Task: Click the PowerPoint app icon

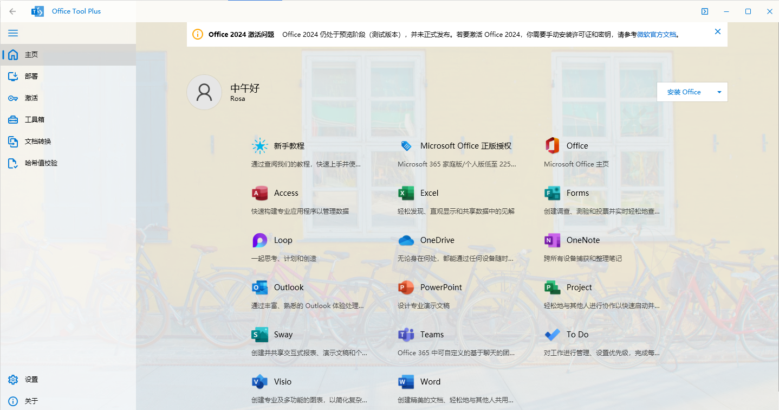Action: pyautogui.click(x=406, y=287)
